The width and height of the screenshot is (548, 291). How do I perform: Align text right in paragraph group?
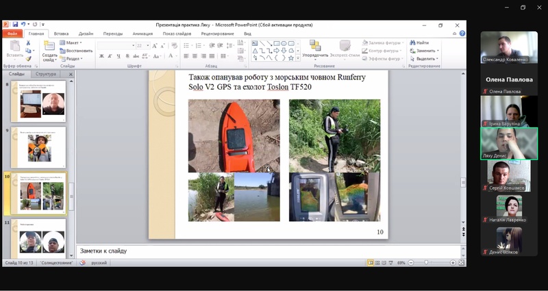click(203, 56)
